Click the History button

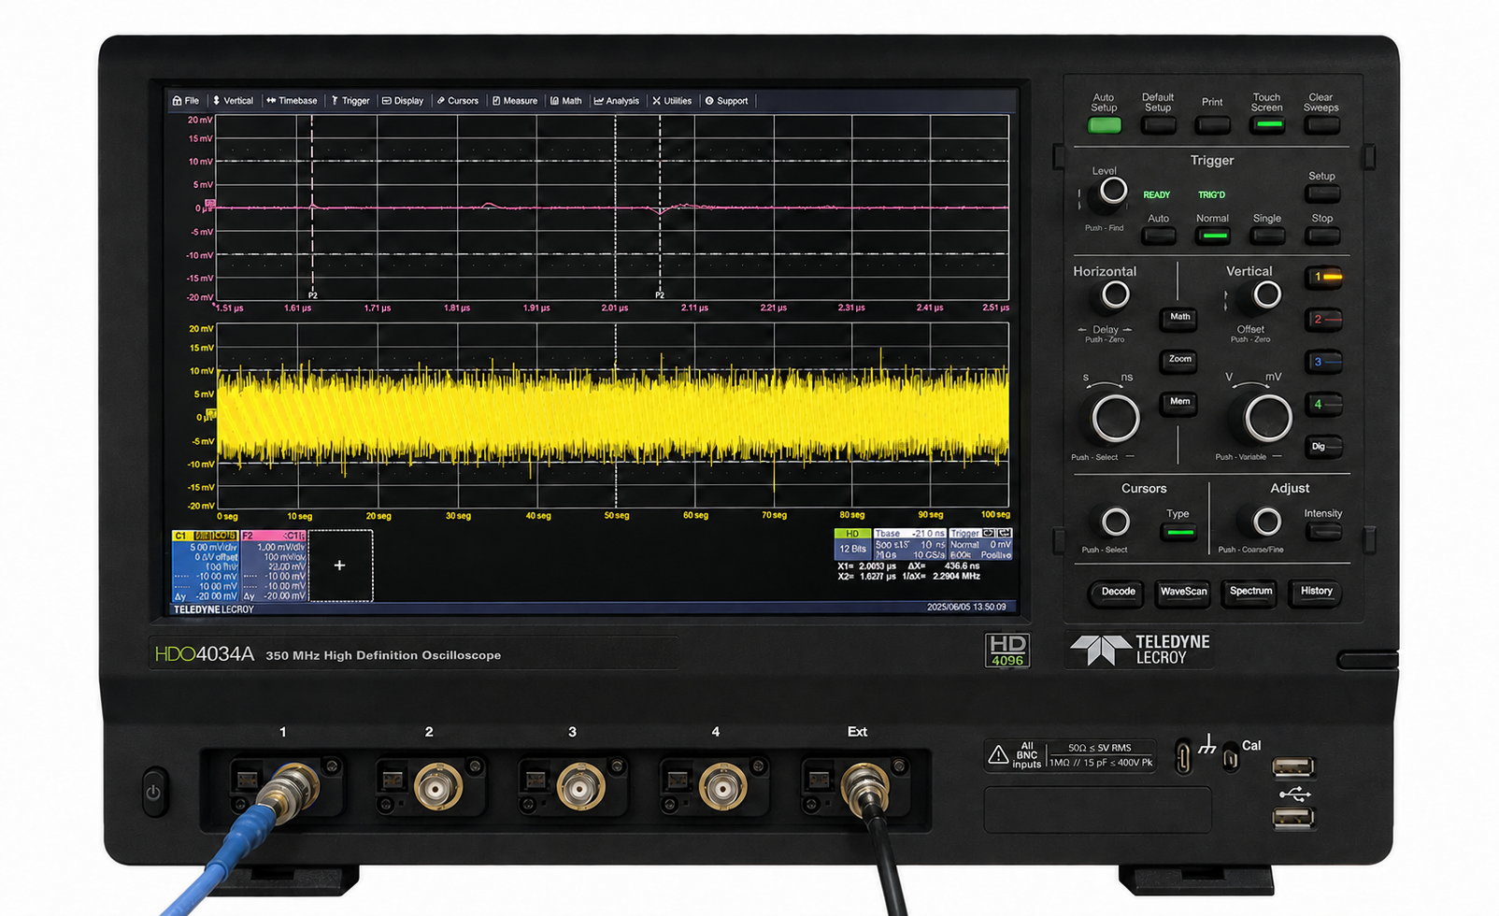(1316, 593)
